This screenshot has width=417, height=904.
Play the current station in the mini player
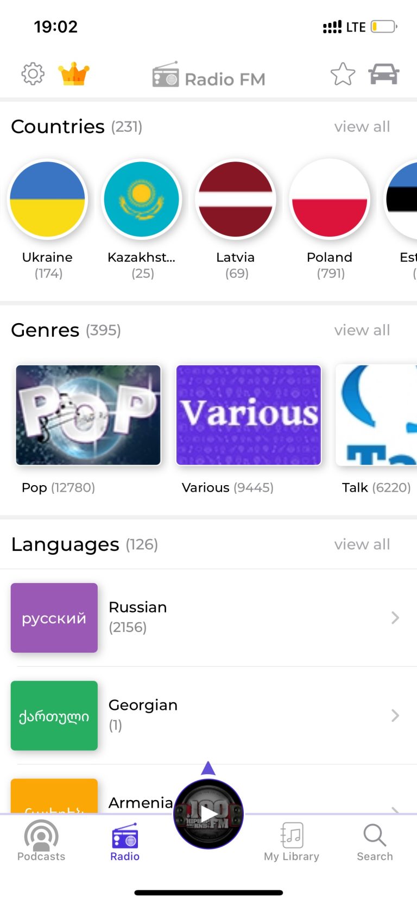(x=208, y=814)
